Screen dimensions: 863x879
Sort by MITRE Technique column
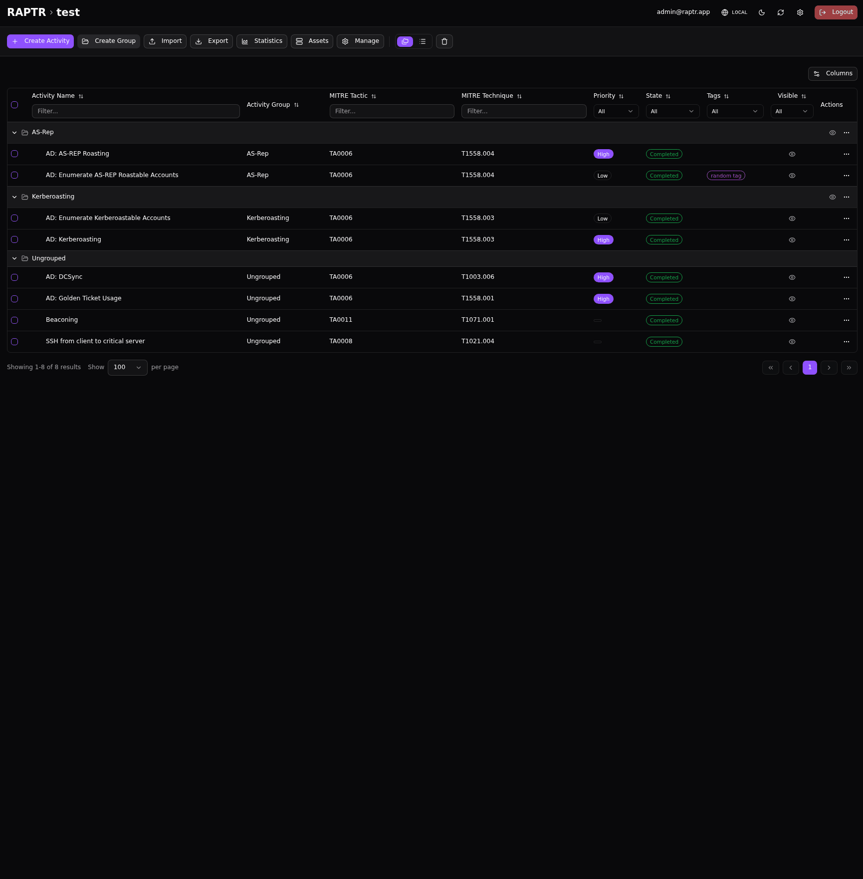tap(519, 96)
